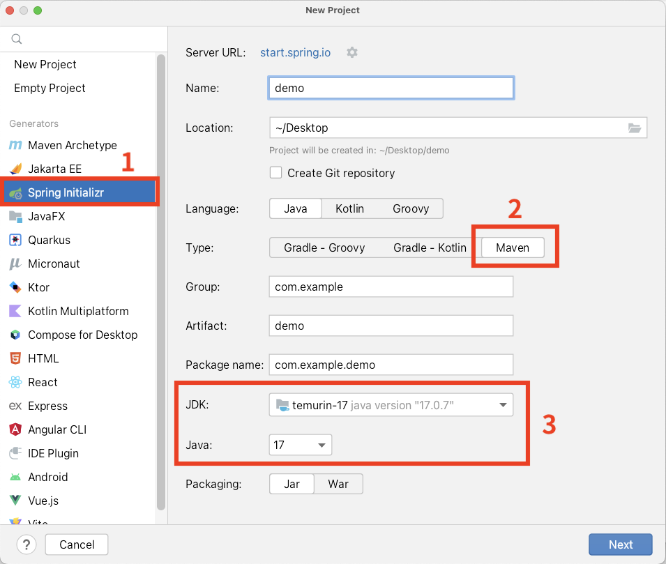Click the Quarkus icon

tap(15, 240)
